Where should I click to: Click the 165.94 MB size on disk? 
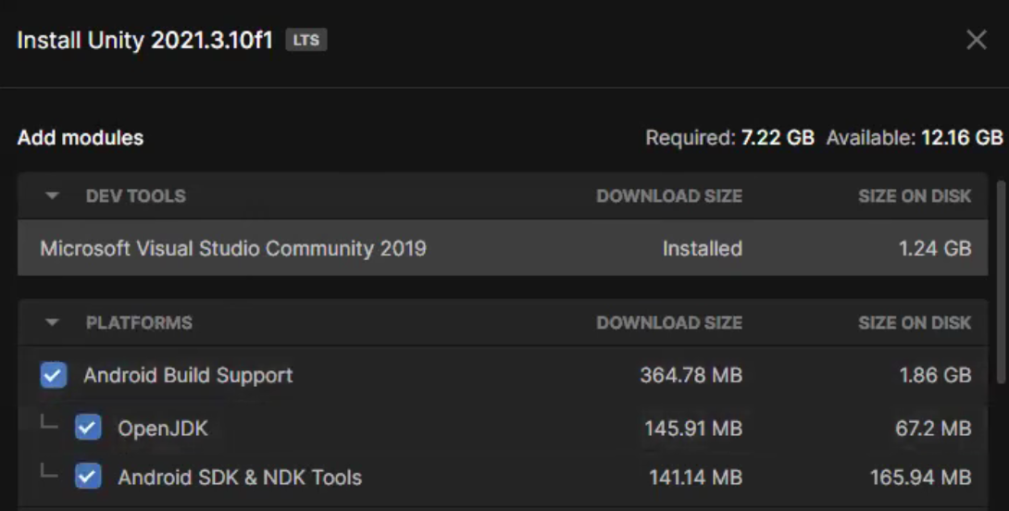(x=921, y=477)
